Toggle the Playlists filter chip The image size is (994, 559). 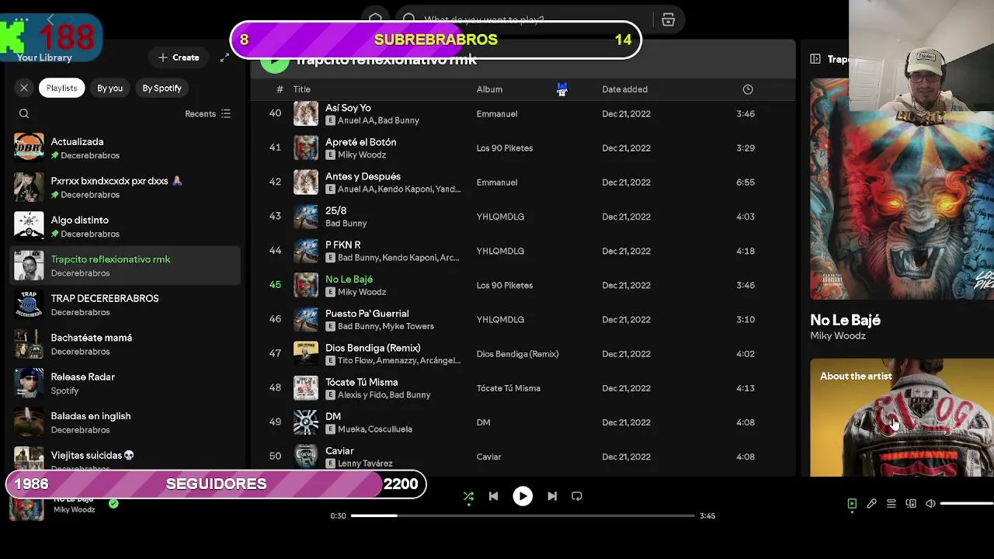[x=61, y=88]
